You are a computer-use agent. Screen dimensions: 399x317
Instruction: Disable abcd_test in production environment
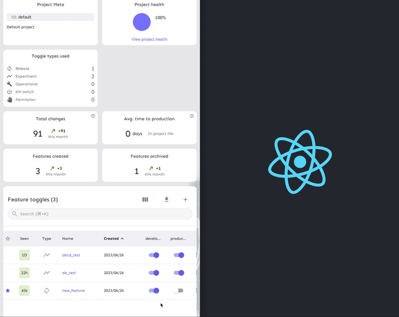coord(179,255)
